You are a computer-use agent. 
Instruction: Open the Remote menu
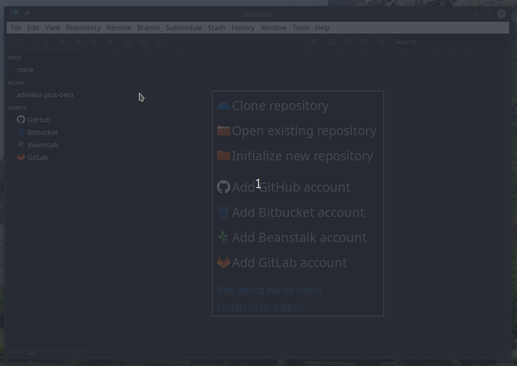pos(119,28)
